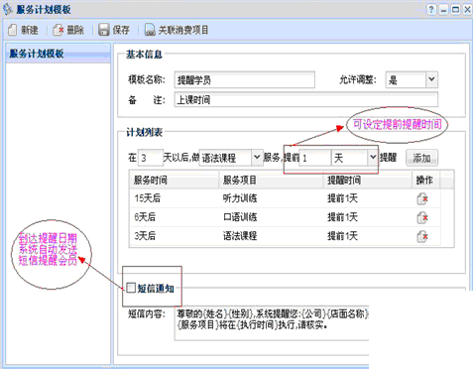Click the 保存 save disk icon
The image size is (473, 370).
[104, 30]
